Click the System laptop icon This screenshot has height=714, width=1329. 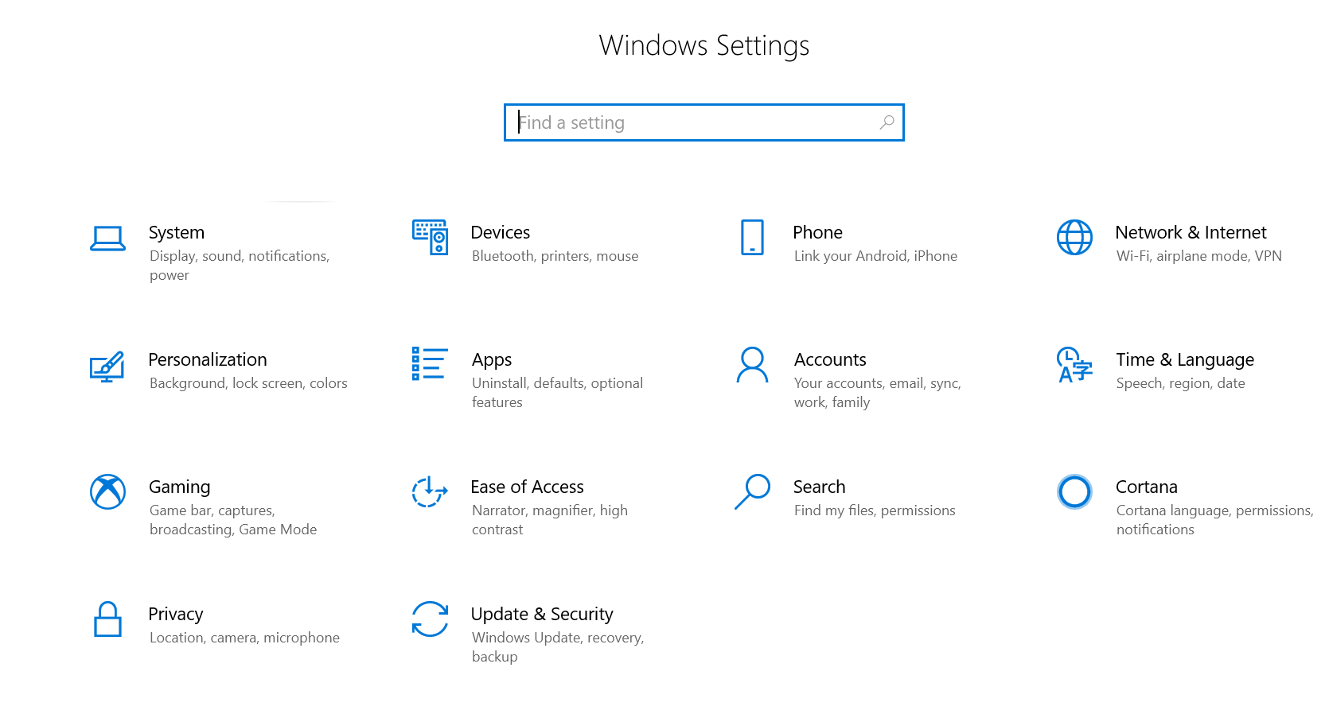[107, 239]
